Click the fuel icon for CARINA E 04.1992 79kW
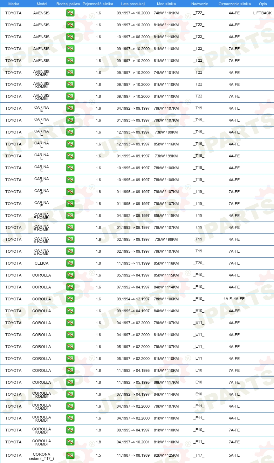The image size is (274, 463). click(x=70, y=108)
